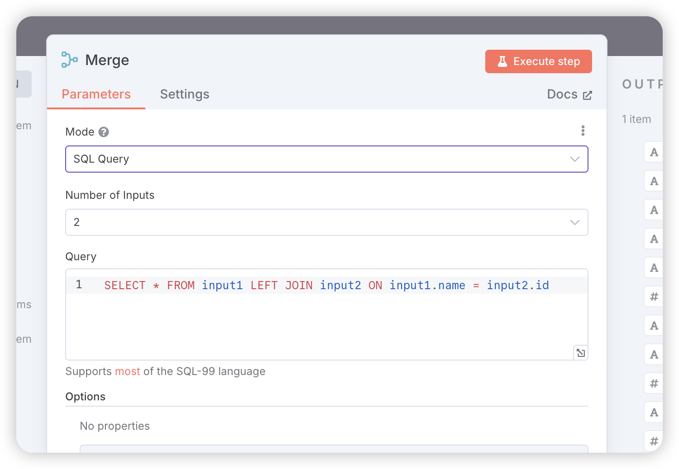Image resolution: width=679 pixels, height=469 pixels.
Task: Open the three-dot menu beside Mode
Action: pos(583,131)
